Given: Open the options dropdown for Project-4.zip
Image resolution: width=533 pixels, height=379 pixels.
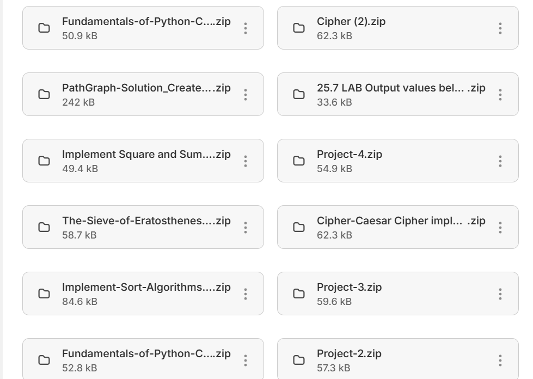Looking at the screenshot, I should (x=499, y=161).
